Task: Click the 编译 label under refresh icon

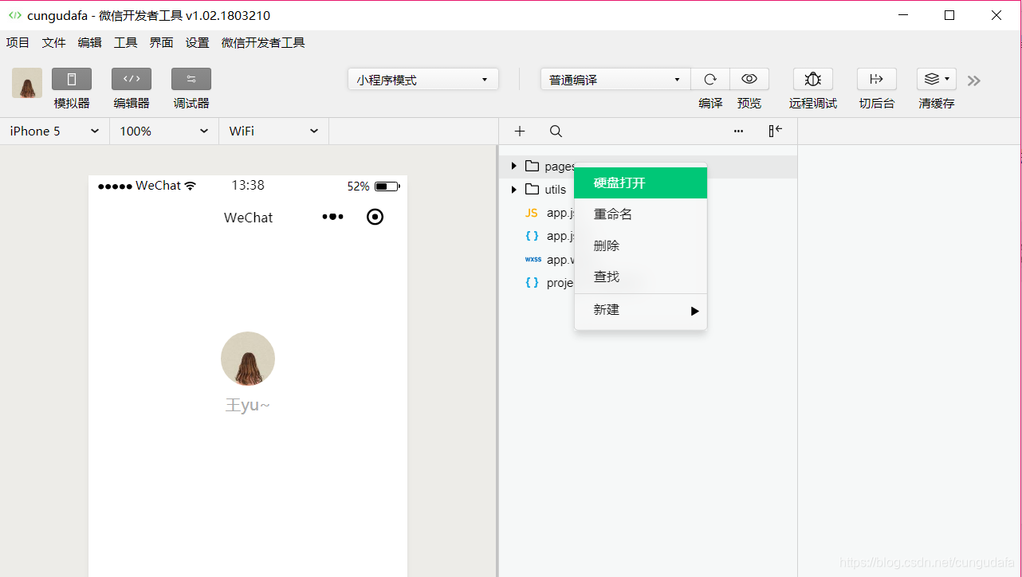Action: (710, 104)
